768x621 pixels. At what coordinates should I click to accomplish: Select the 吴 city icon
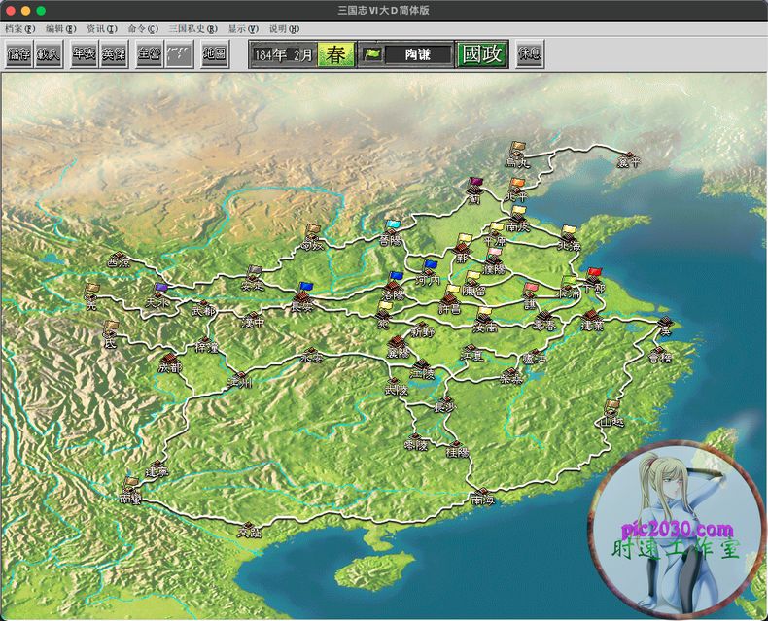tap(665, 327)
